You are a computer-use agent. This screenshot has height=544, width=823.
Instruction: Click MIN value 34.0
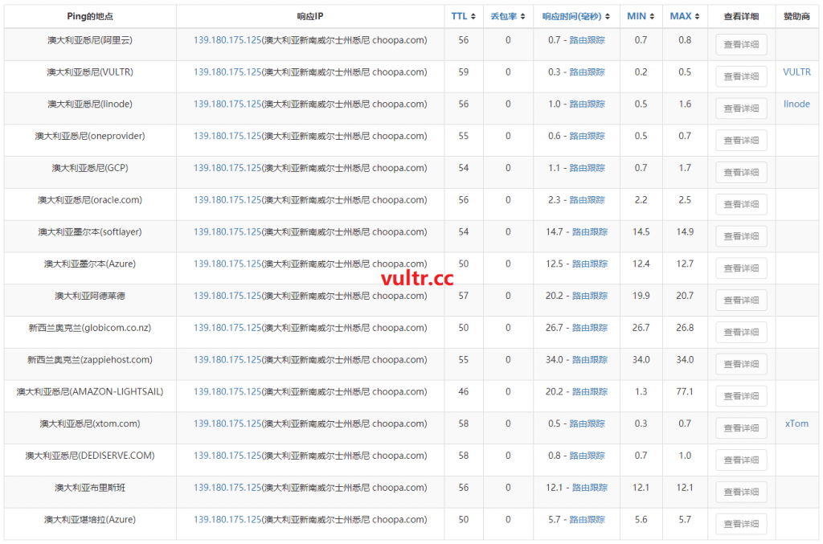click(x=641, y=360)
